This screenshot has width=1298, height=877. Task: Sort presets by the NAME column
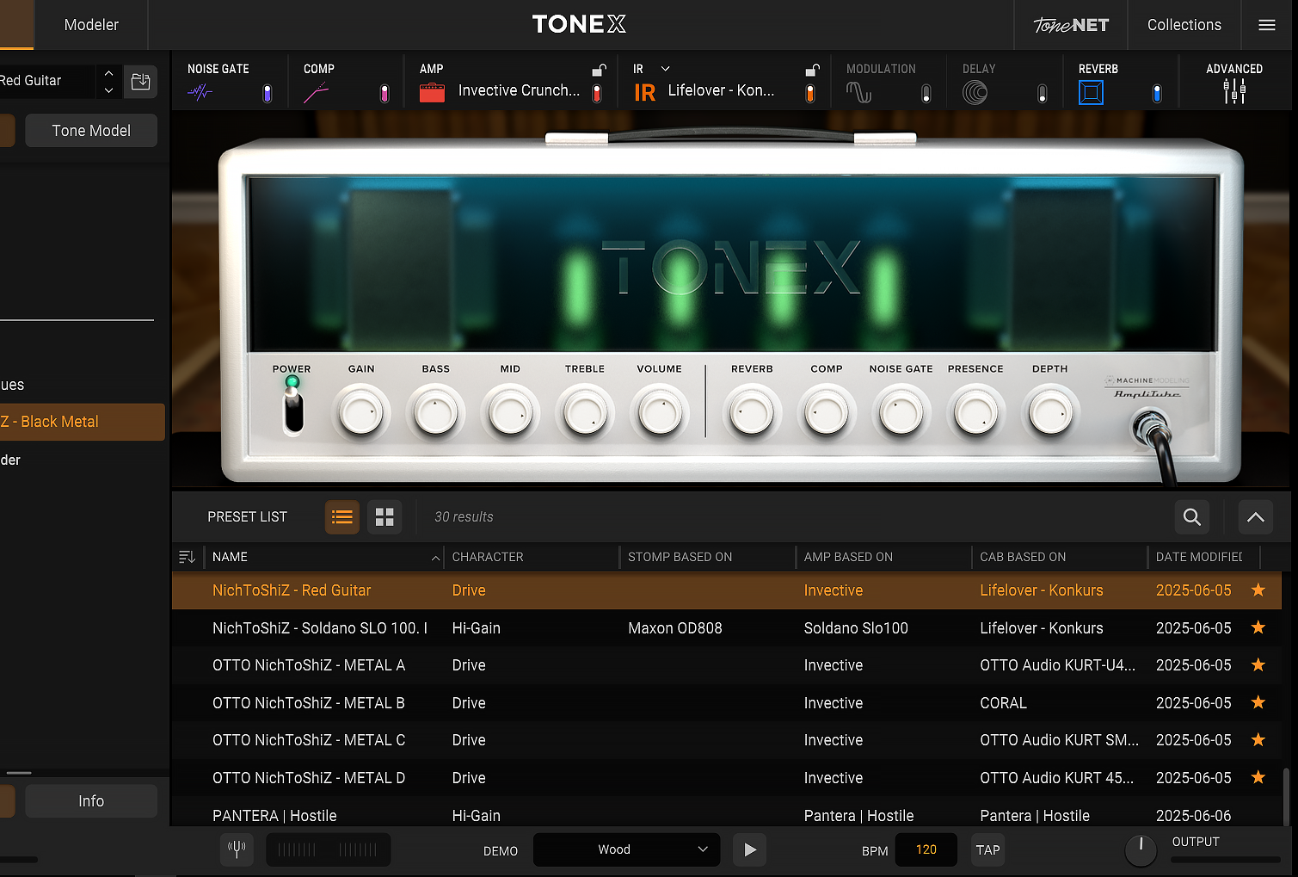coord(323,557)
